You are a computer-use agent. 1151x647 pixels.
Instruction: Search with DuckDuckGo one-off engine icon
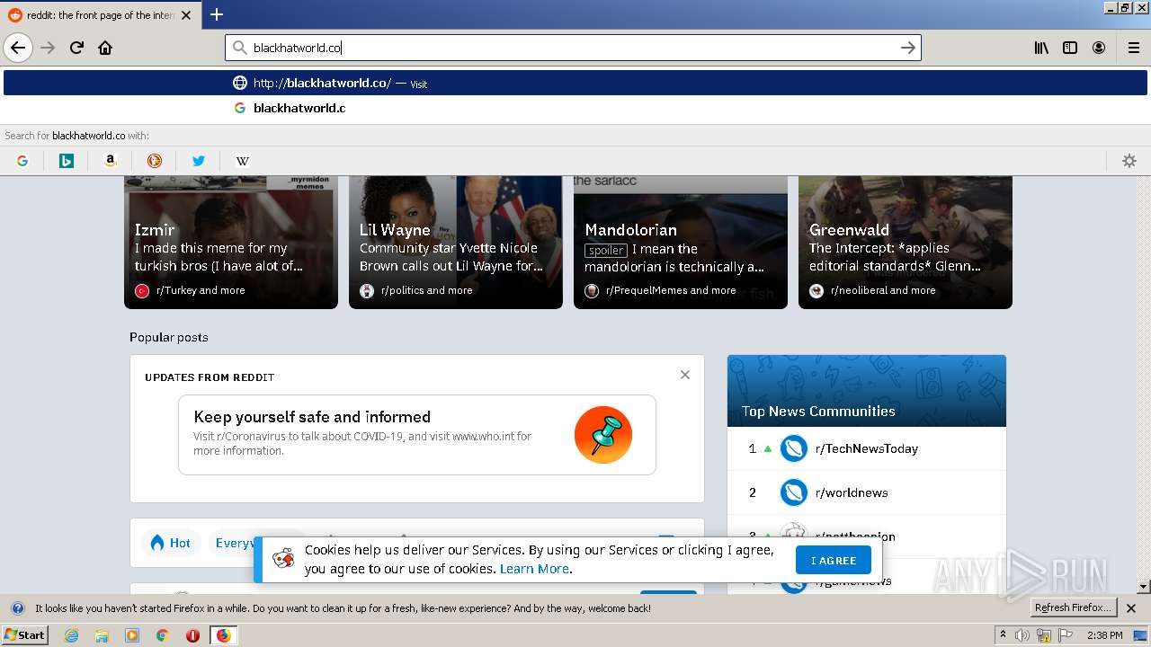click(155, 161)
